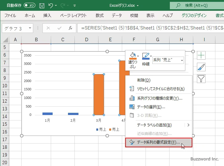Open the Redo history dropdown arrow
This screenshot has height=166, width=224.
[x=68, y=6]
